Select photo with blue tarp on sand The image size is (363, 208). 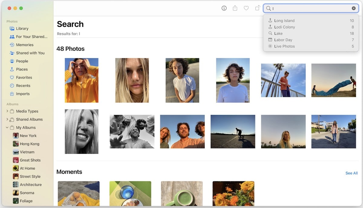(334, 80)
